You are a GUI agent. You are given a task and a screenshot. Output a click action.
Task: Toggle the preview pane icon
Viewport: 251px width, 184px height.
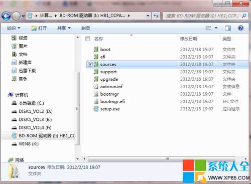228,28
